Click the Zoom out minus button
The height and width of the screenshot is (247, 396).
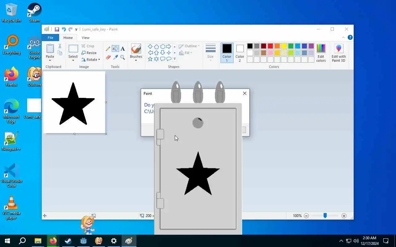pyautogui.click(x=306, y=216)
